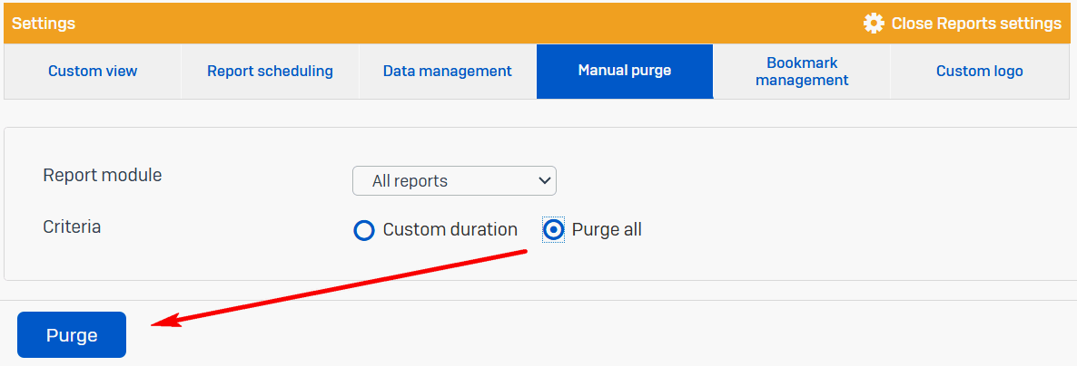Go to the Data management tab
Image resolution: width=1077 pixels, height=366 pixels.
pos(447,71)
